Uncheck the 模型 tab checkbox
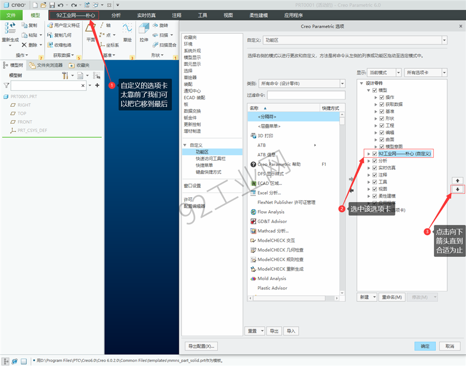The image size is (466, 366). (x=375, y=90)
